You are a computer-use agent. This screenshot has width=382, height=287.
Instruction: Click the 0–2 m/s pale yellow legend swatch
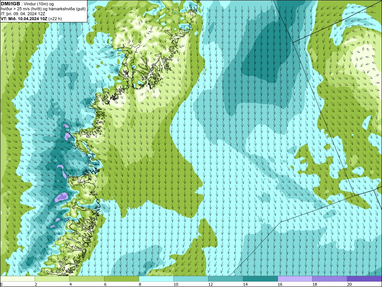pyautogui.click(x=18, y=279)
